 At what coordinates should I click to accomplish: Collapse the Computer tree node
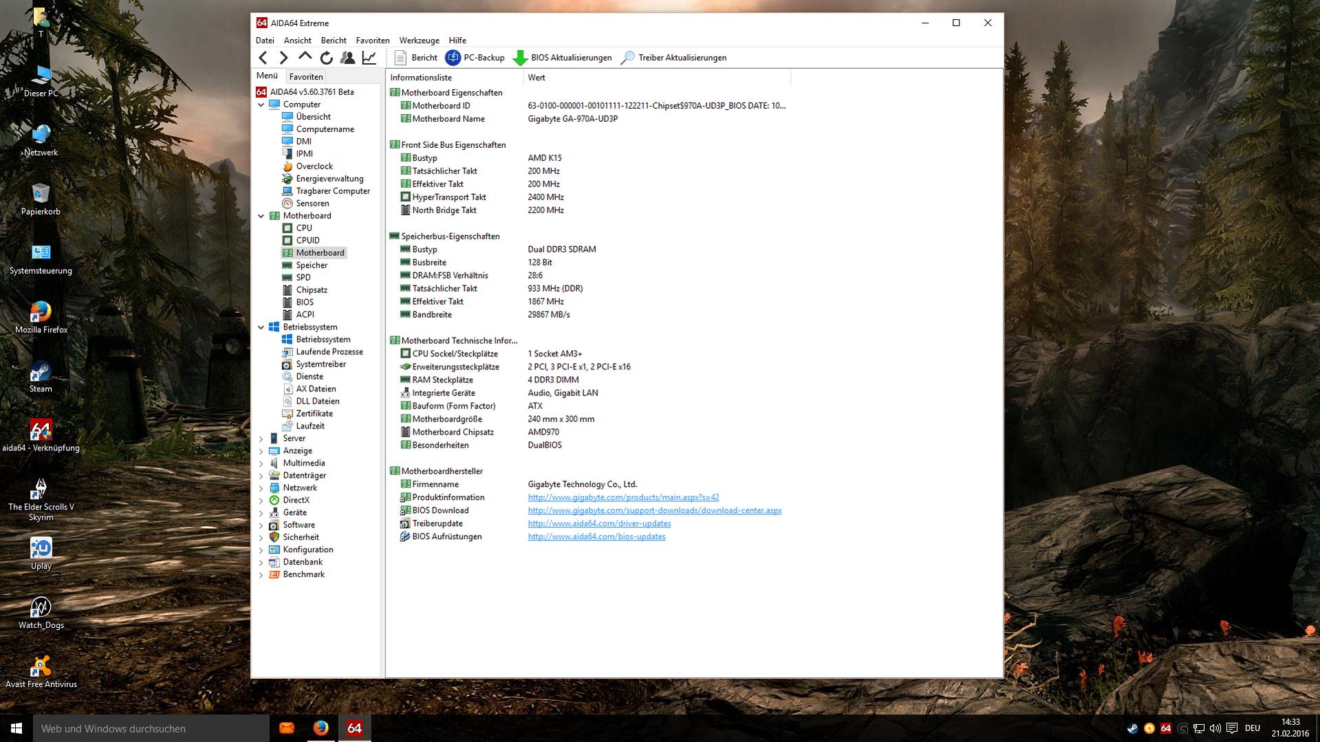click(x=261, y=105)
